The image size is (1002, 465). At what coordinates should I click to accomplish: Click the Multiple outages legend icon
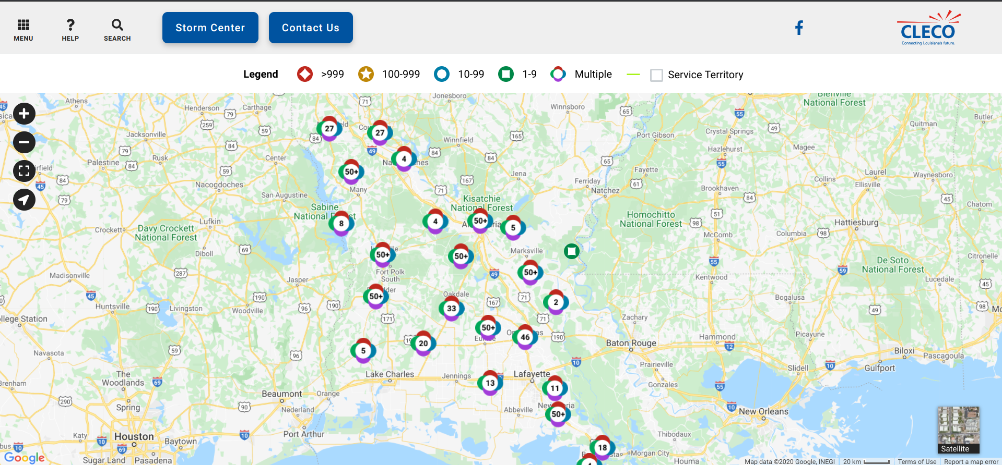tap(558, 74)
